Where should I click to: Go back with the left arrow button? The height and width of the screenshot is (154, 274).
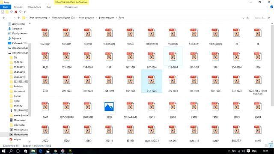[x=4, y=18]
